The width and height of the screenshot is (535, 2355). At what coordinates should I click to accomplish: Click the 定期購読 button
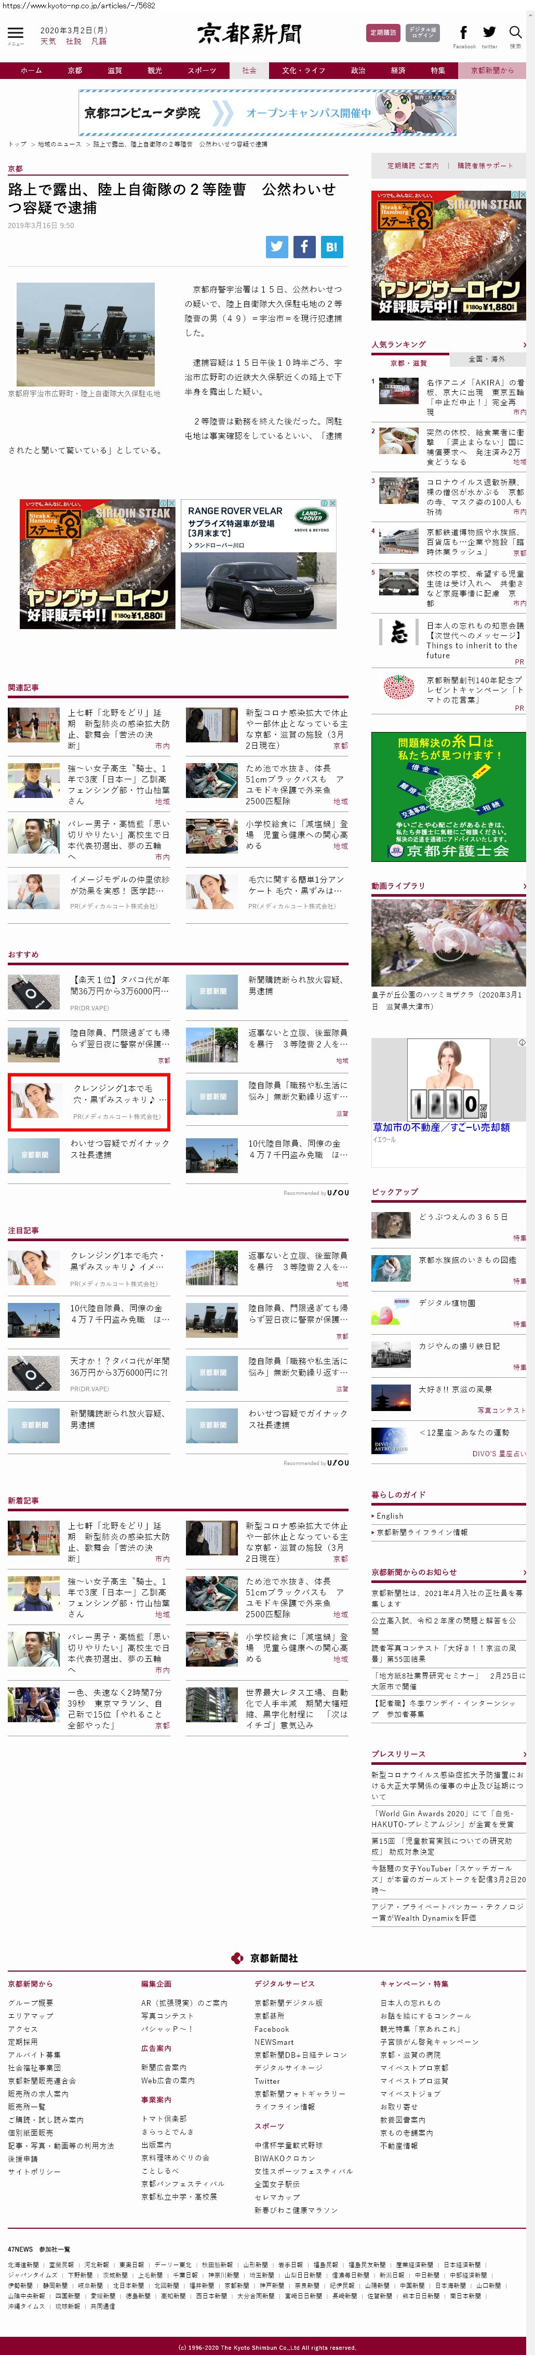pos(382,33)
